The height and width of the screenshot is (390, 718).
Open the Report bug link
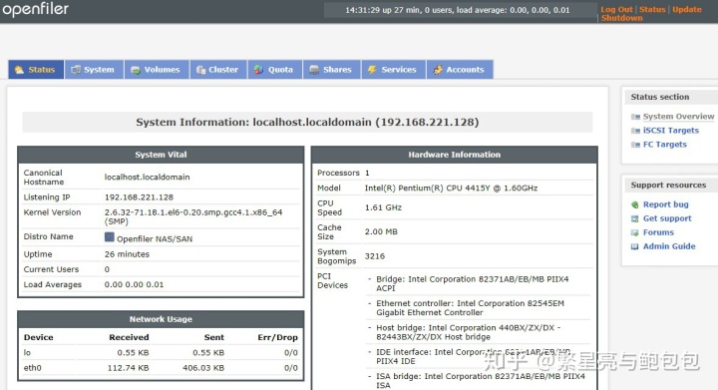point(666,204)
